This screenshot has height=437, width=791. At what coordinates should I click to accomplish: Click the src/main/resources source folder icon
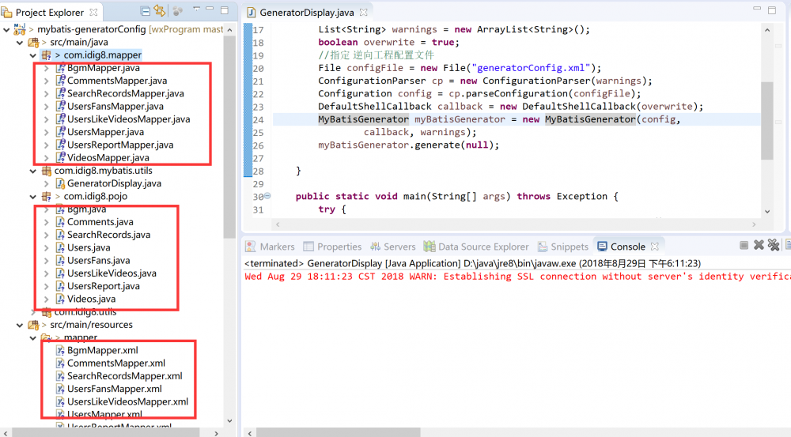tap(33, 325)
